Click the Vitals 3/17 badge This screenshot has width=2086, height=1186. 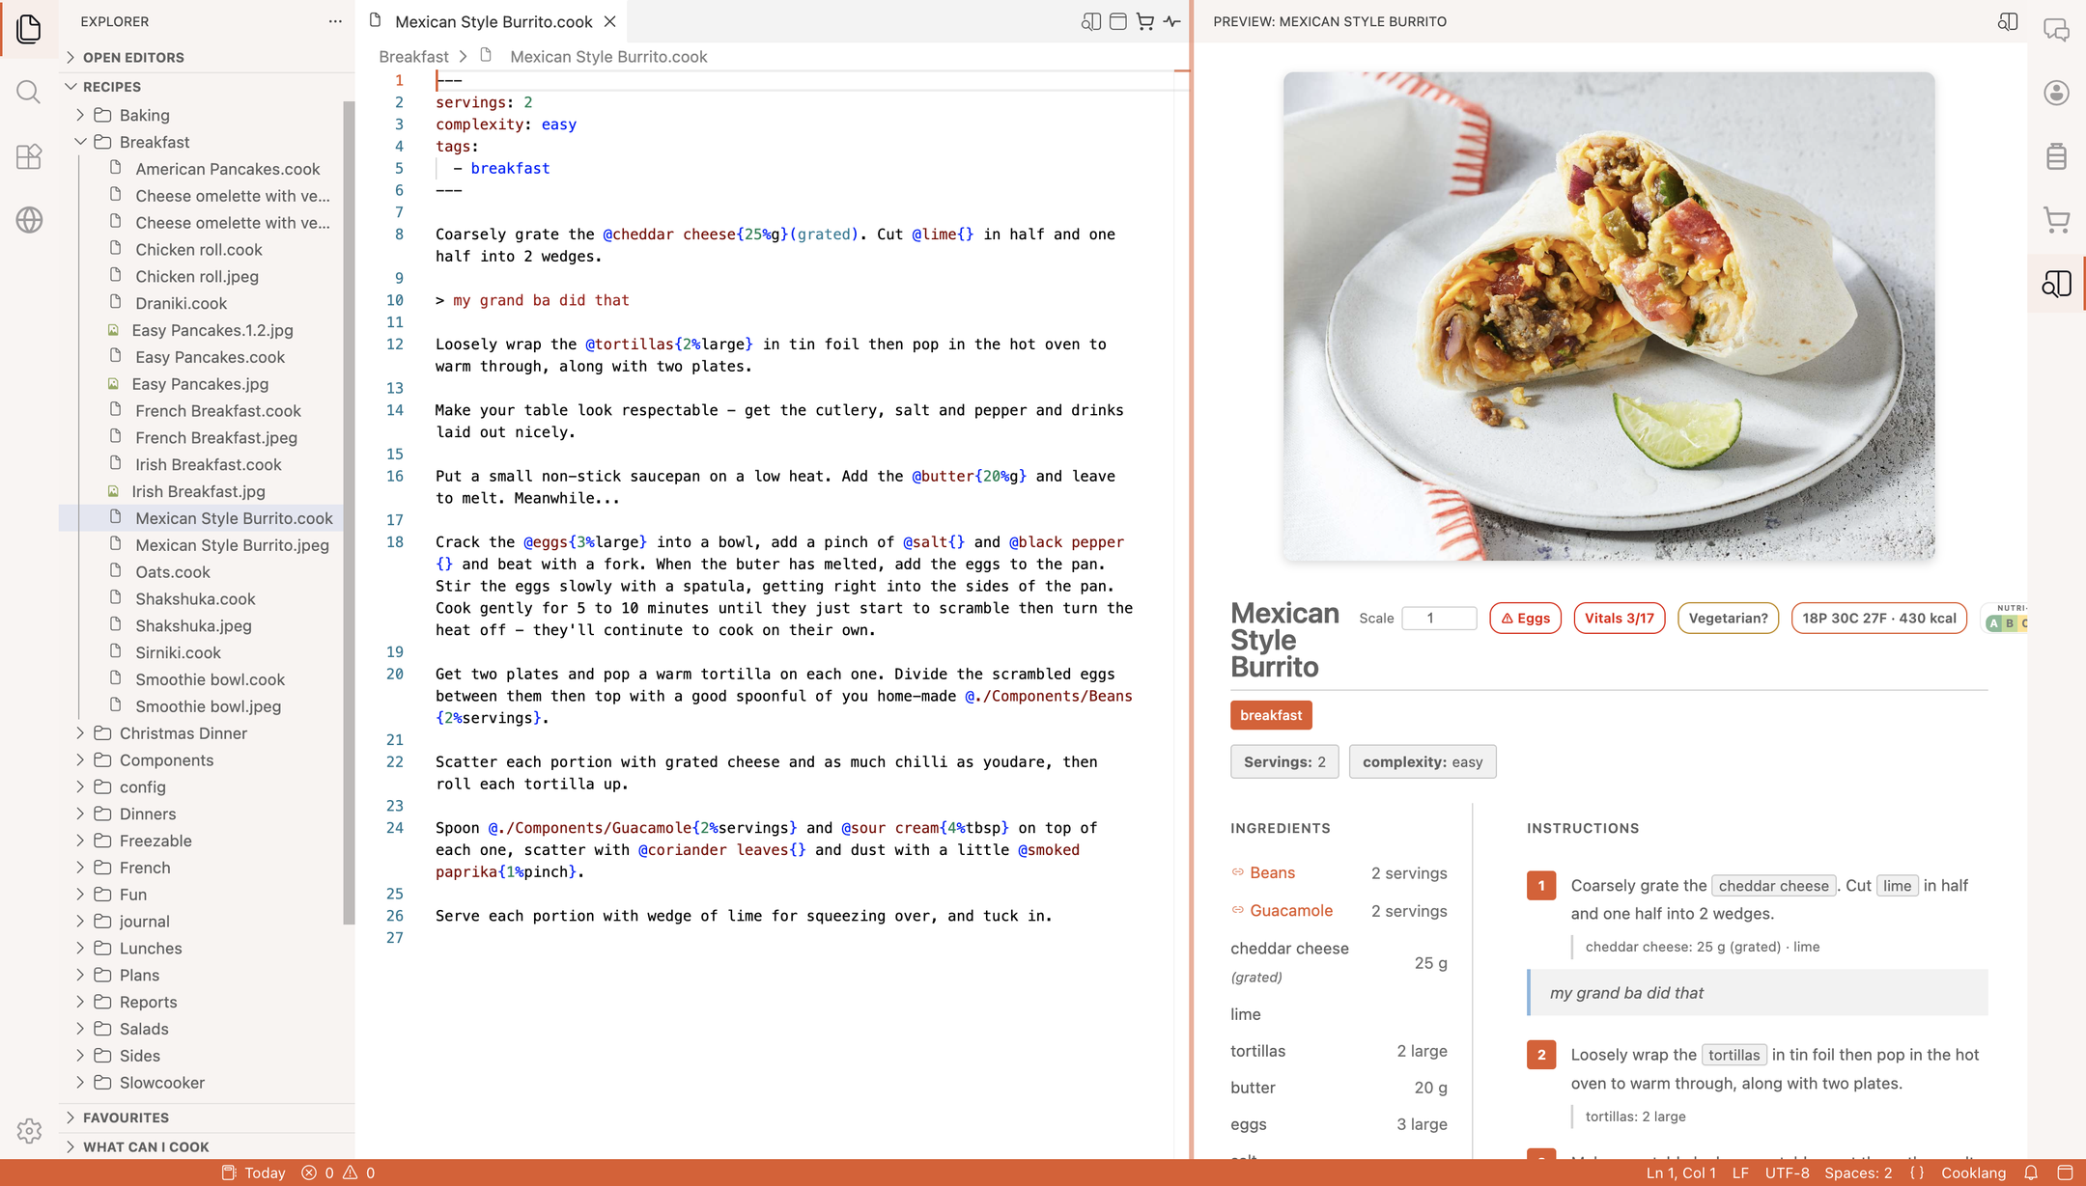click(x=1619, y=619)
